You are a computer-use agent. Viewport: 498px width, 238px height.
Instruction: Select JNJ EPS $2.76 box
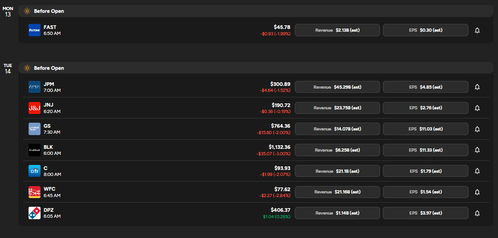(x=426, y=108)
